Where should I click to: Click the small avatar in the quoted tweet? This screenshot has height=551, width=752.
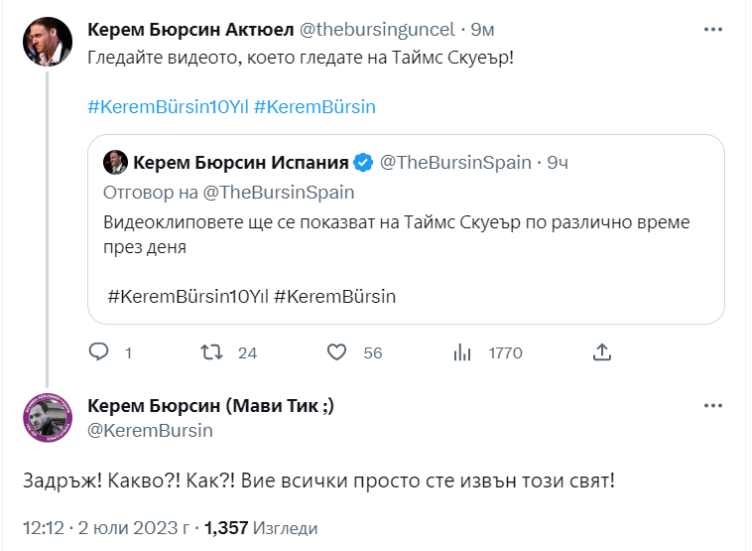[x=114, y=163]
